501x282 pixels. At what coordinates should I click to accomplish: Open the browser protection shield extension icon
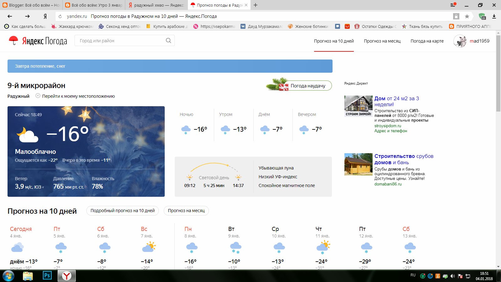pyautogui.click(x=482, y=16)
